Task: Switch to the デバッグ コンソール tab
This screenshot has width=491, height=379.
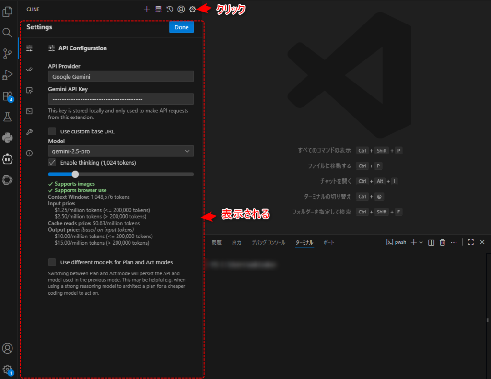Action: click(269, 243)
